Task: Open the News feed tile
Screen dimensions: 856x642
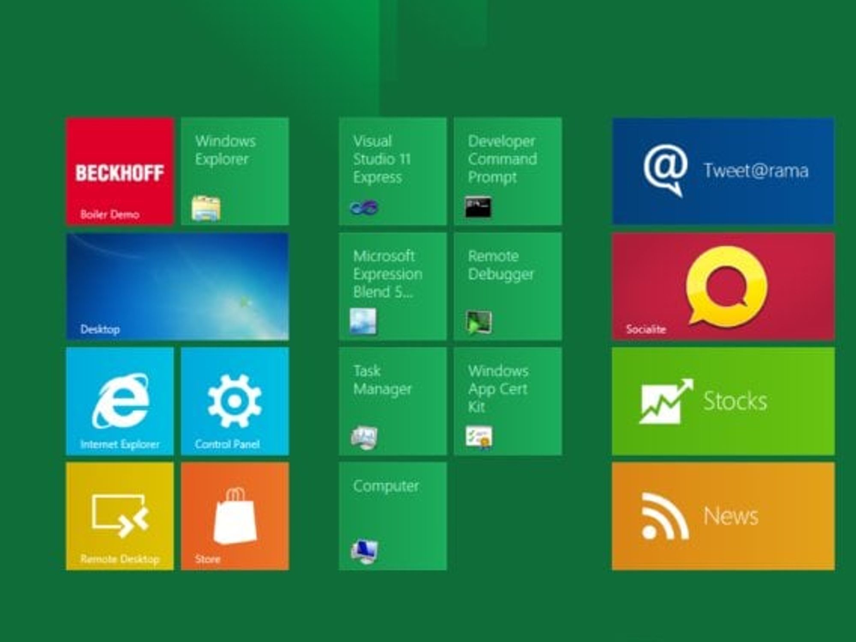Action: 723,516
